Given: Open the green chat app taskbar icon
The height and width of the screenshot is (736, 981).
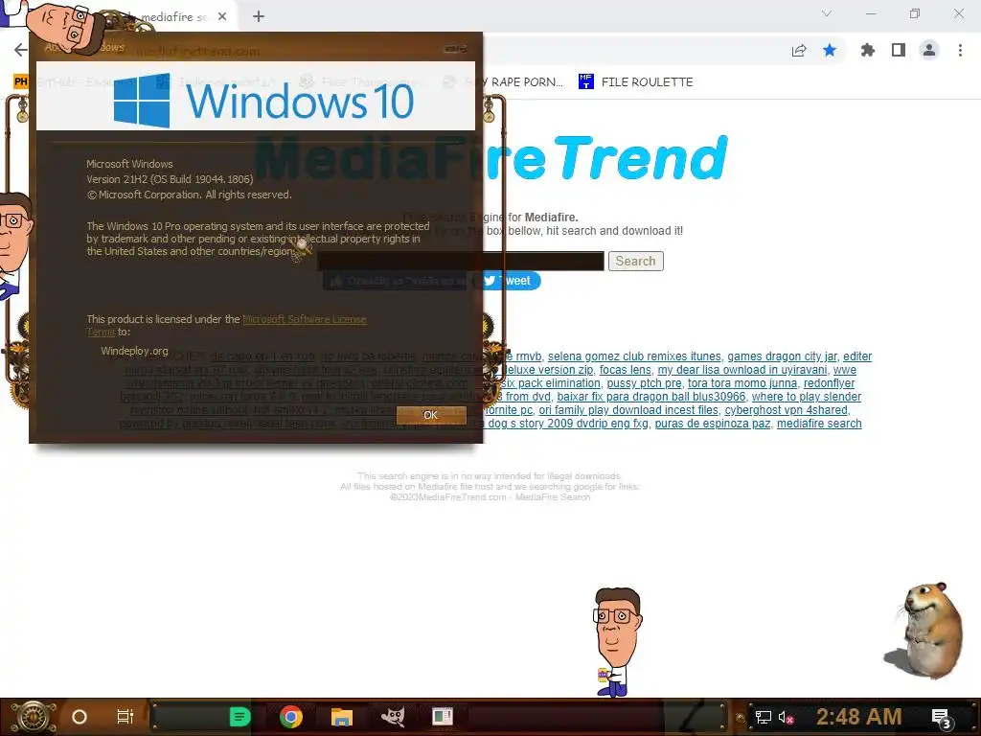Looking at the screenshot, I should [x=240, y=717].
